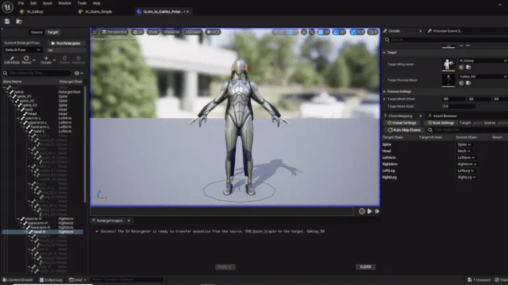
Task: Click the hierarchy filter settings gear
Action: coord(78,73)
